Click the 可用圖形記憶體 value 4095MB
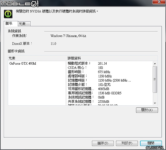Image resolution: width=166 pixels, height=150 pixels. 103,89
